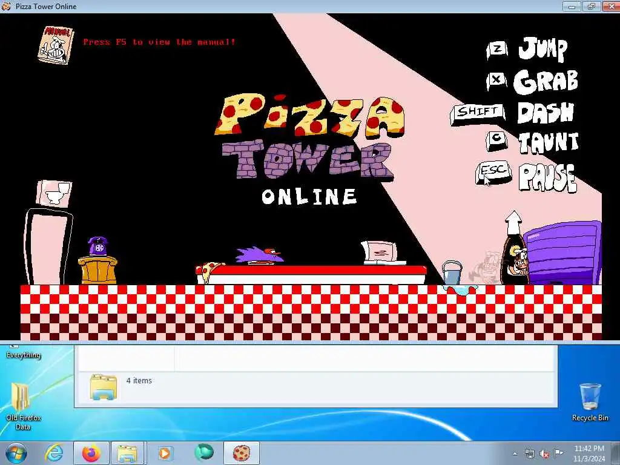
Task: Click the C key icon beside Taunt
Action: tap(497, 140)
